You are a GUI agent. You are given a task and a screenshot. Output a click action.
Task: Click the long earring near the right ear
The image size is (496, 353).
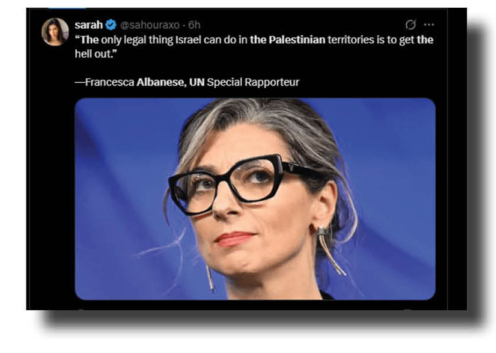(331, 251)
